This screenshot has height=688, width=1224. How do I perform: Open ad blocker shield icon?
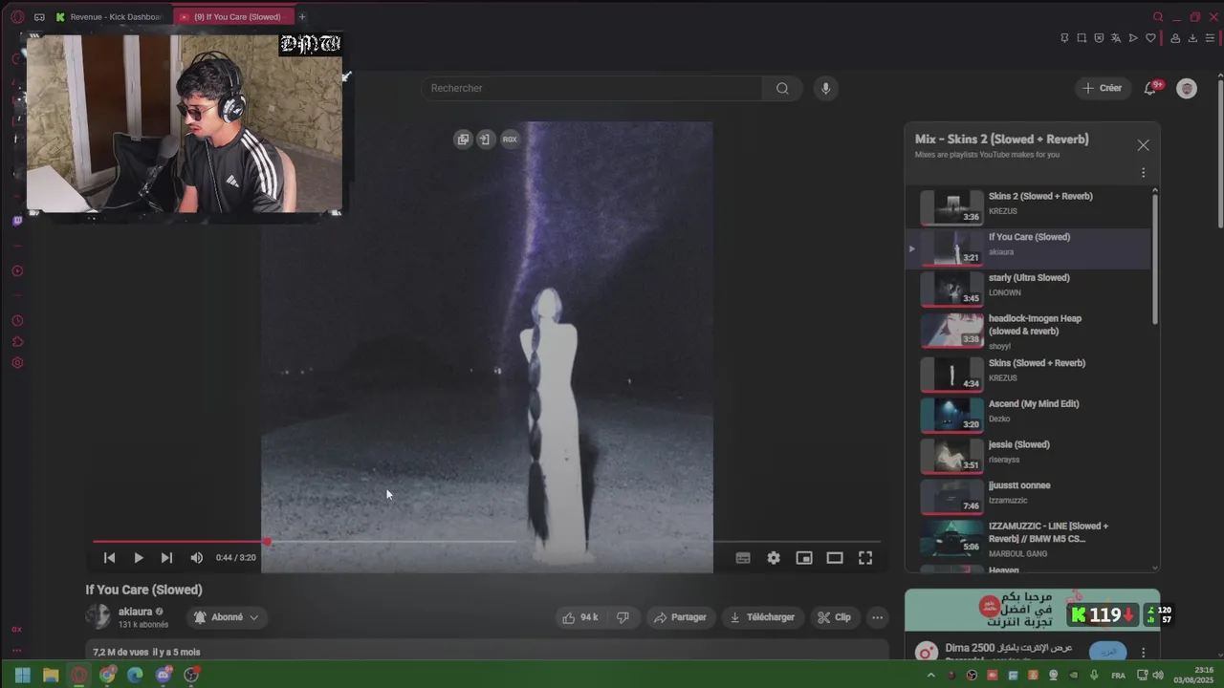point(1099,38)
